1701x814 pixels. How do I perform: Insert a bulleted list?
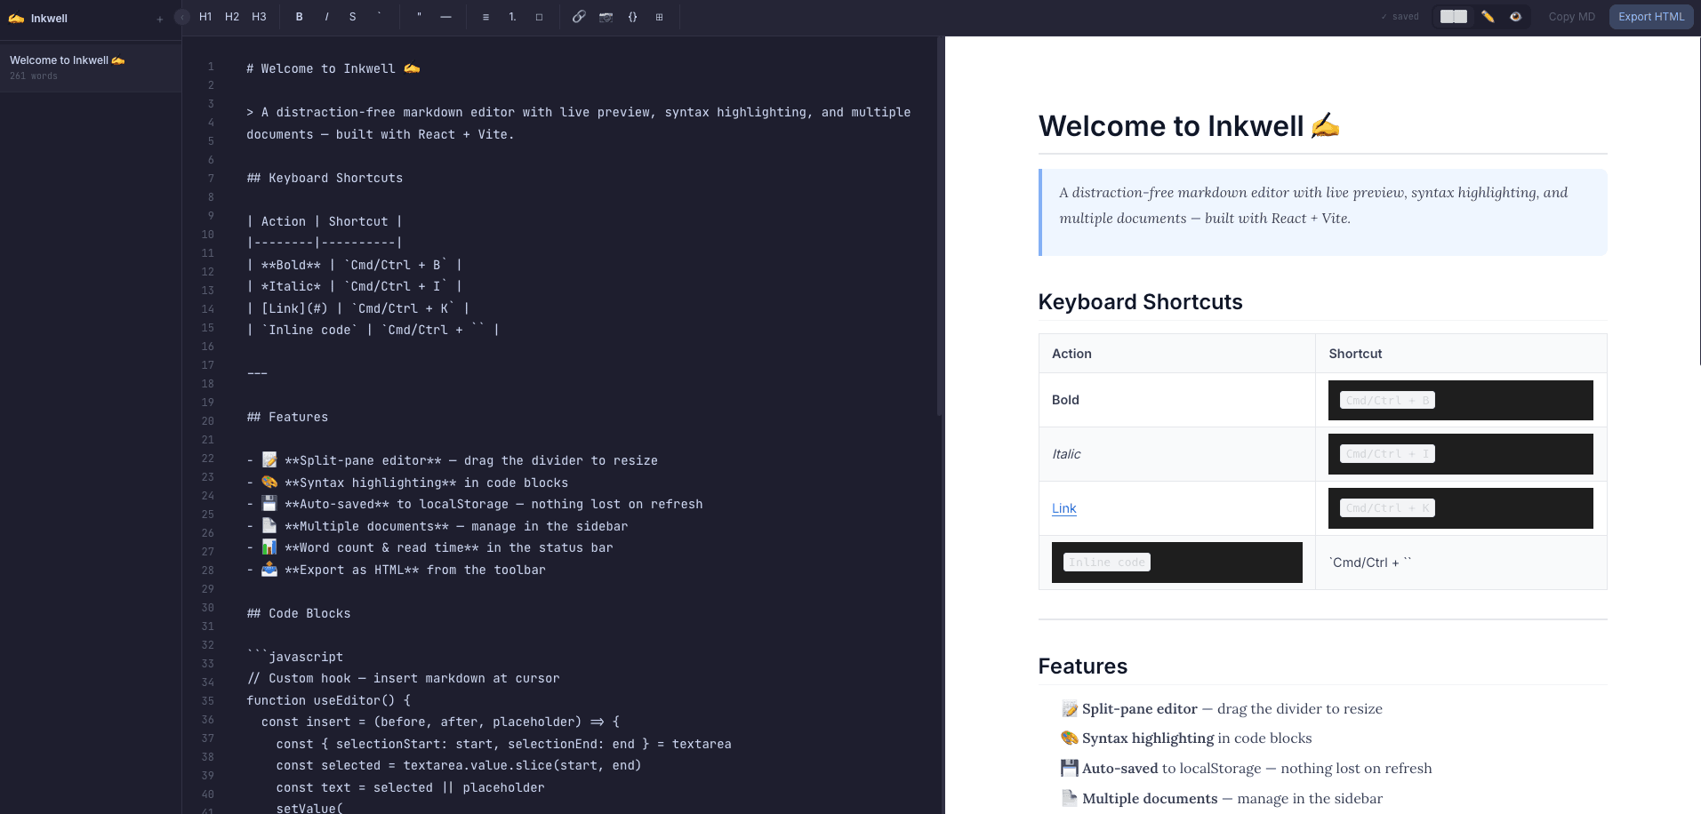(x=485, y=17)
